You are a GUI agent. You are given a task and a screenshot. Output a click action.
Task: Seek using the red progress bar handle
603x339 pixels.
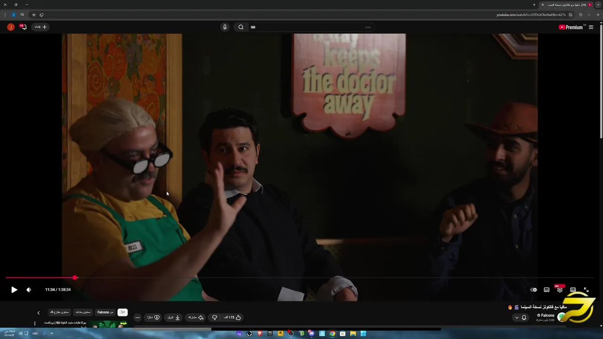click(75, 278)
